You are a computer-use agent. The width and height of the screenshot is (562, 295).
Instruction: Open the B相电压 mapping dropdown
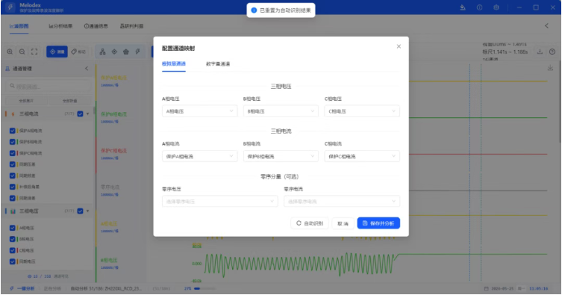pos(281,111)
